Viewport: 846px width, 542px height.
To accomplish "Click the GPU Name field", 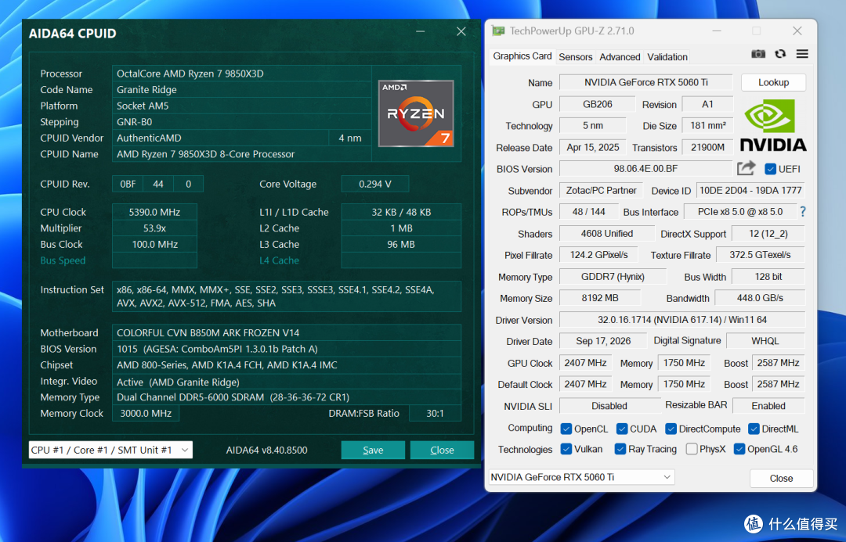I will tap(645, 82).
